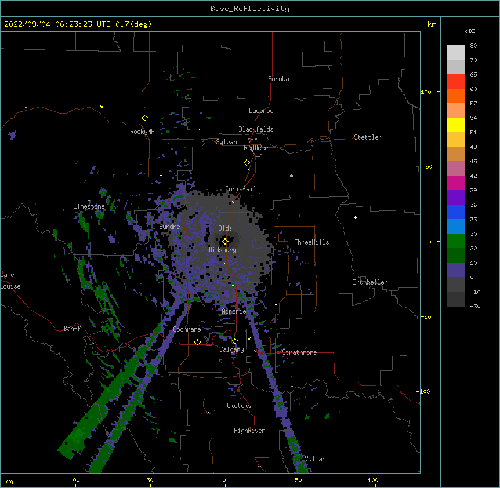Click the Cochrane town label

click(x=187, y=329)
